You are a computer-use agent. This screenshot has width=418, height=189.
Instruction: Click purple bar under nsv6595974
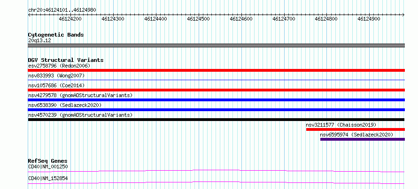(x=363, y=139)
